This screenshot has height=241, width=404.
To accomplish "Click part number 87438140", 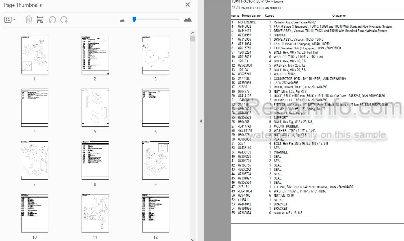I will (x=245, y=148).
